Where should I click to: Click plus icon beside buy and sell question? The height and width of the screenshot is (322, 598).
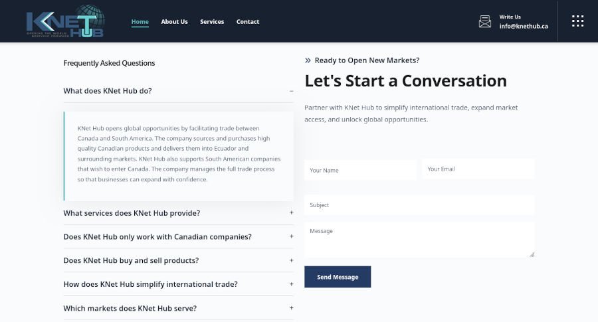click(292, 260)
